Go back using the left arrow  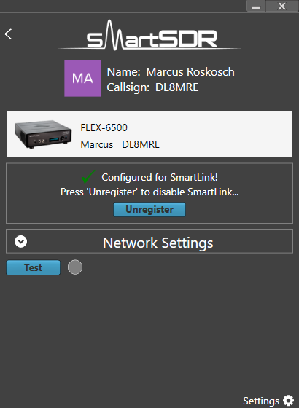pos(8,34)
